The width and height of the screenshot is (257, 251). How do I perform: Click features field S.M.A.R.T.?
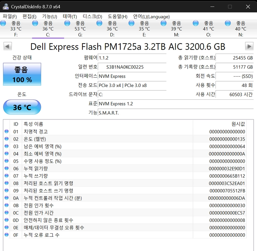pyautogui.click(x=176, y=113)
